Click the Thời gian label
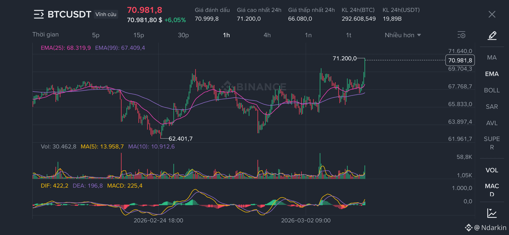Screen dimensions: 509x235 click(45, 35)
